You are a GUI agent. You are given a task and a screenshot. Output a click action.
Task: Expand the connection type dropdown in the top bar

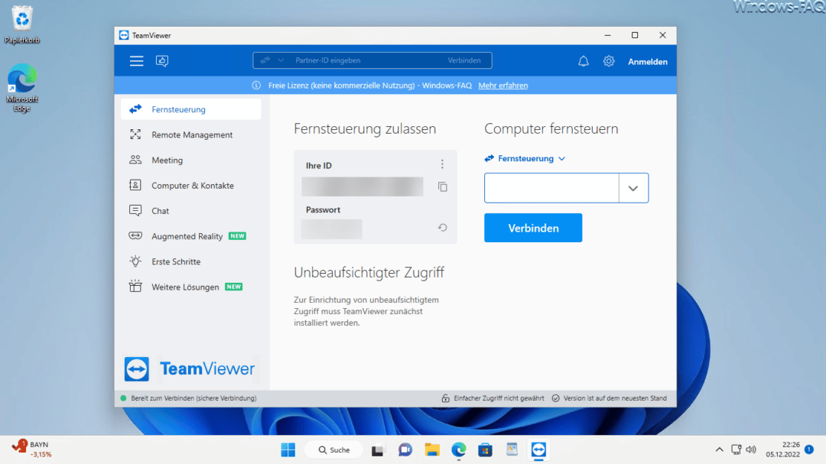pyautogui.click(x=272, y=60)
